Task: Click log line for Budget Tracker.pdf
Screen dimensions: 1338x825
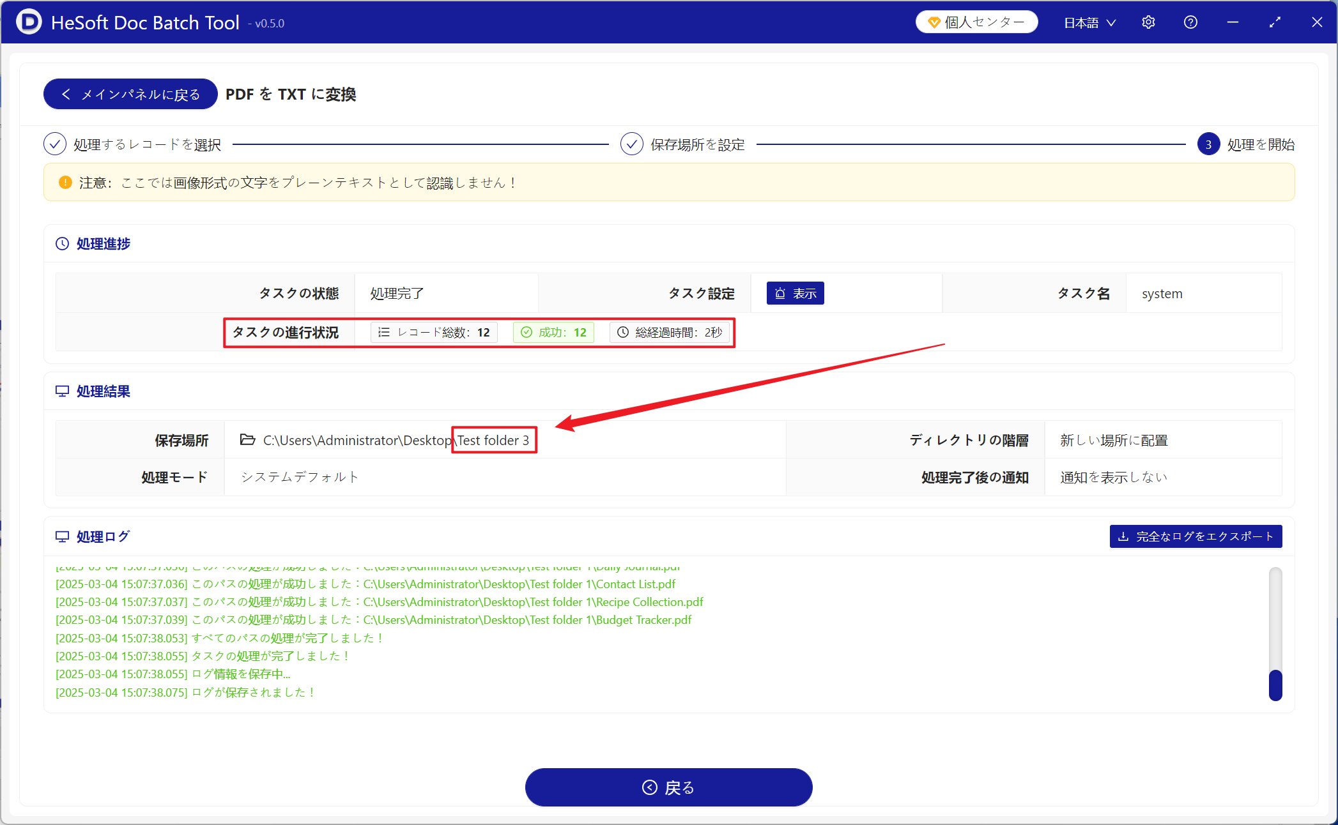Action: 374,620
